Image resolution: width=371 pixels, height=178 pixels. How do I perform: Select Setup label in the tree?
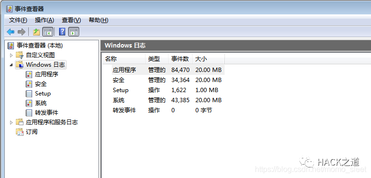coord(43,94)
